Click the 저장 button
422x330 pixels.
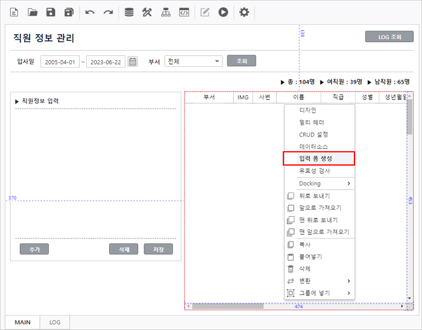[159, 249]
